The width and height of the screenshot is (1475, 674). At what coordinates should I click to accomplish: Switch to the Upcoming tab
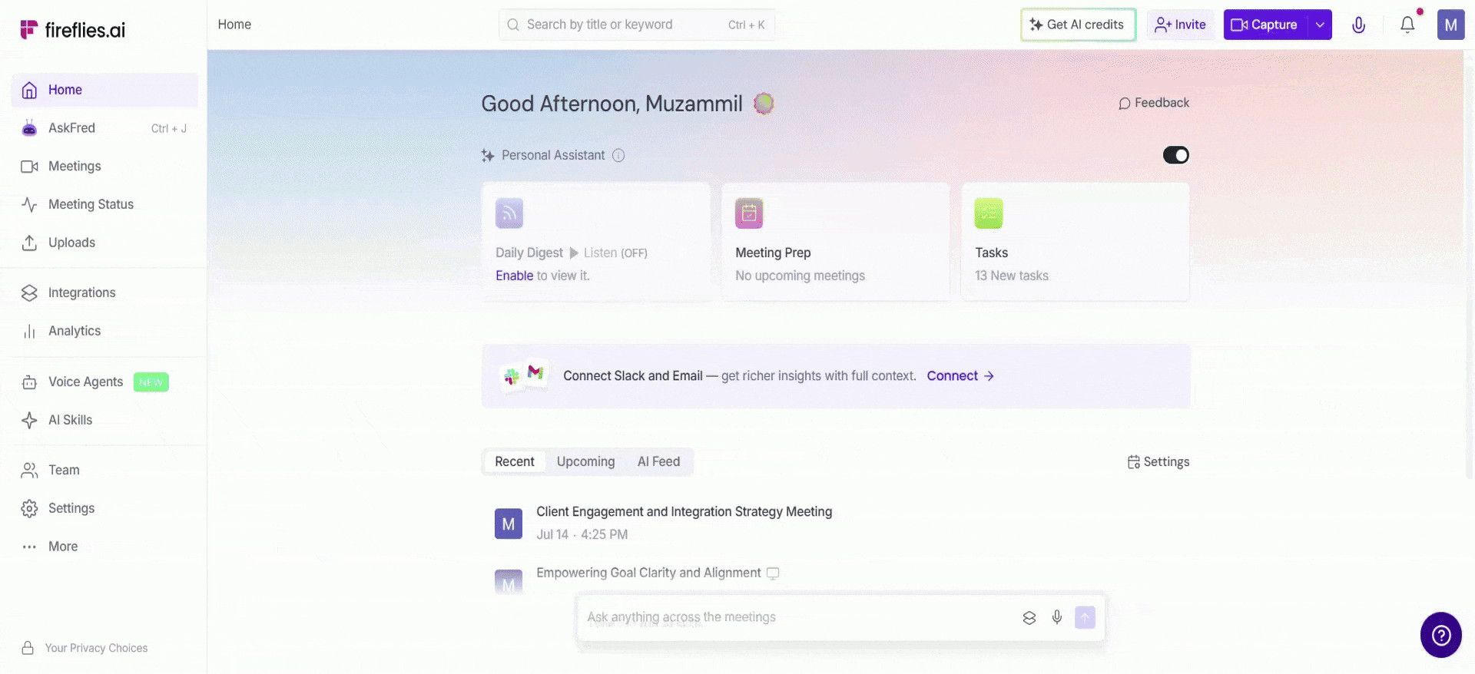585,461
